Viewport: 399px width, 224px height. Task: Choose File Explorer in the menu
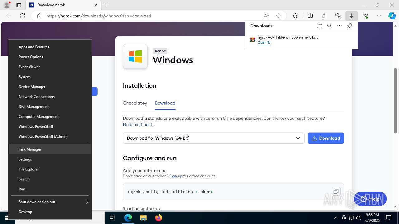click(x=50, y=169)
